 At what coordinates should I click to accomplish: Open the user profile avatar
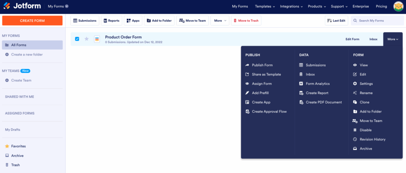tap(398, 6)
